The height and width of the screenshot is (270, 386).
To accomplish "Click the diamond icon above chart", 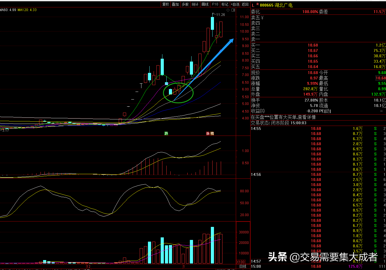I will pyautogui.click(x=228, y=10).
